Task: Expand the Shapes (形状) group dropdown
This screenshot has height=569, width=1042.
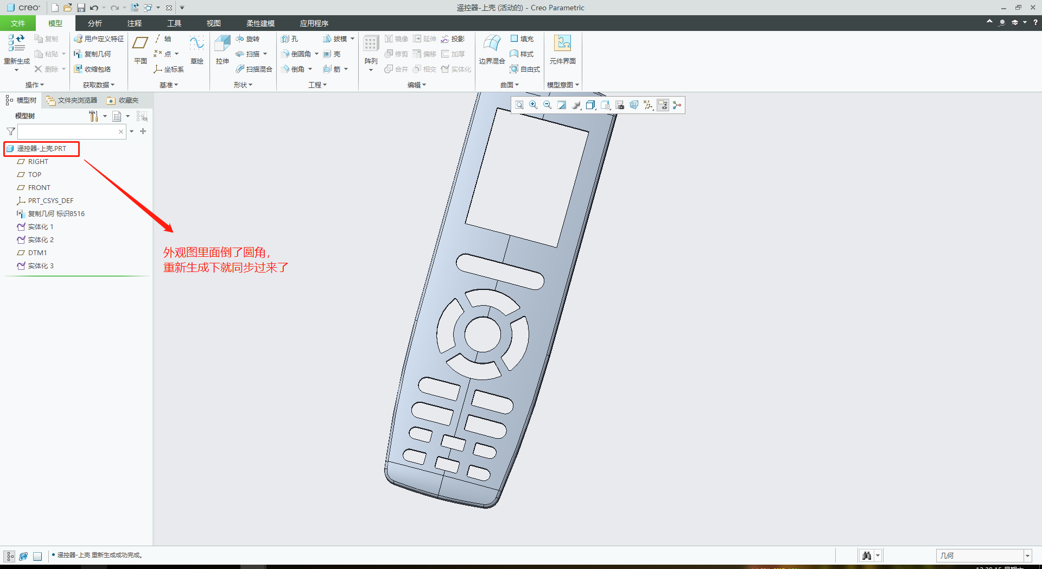Action: [243, 85]
